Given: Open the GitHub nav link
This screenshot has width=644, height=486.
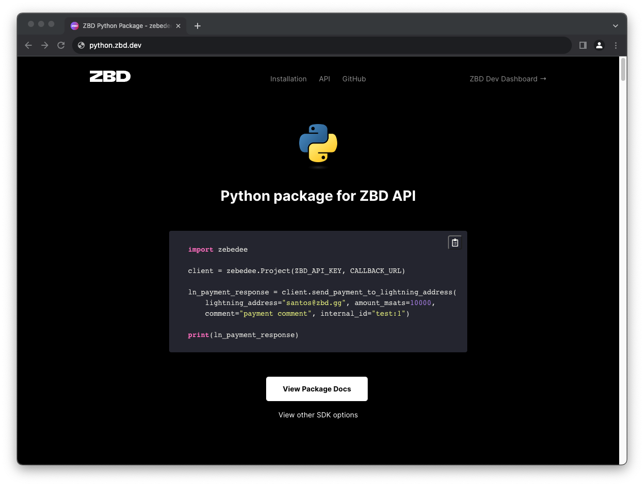Looking at the screenshot, I should pos(354,79).
